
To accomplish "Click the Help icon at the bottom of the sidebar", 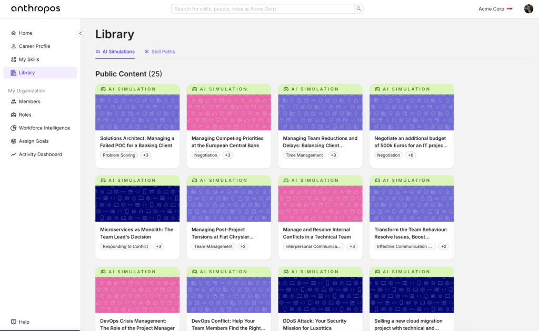I will pyautogui.click(x=14, y=322).
